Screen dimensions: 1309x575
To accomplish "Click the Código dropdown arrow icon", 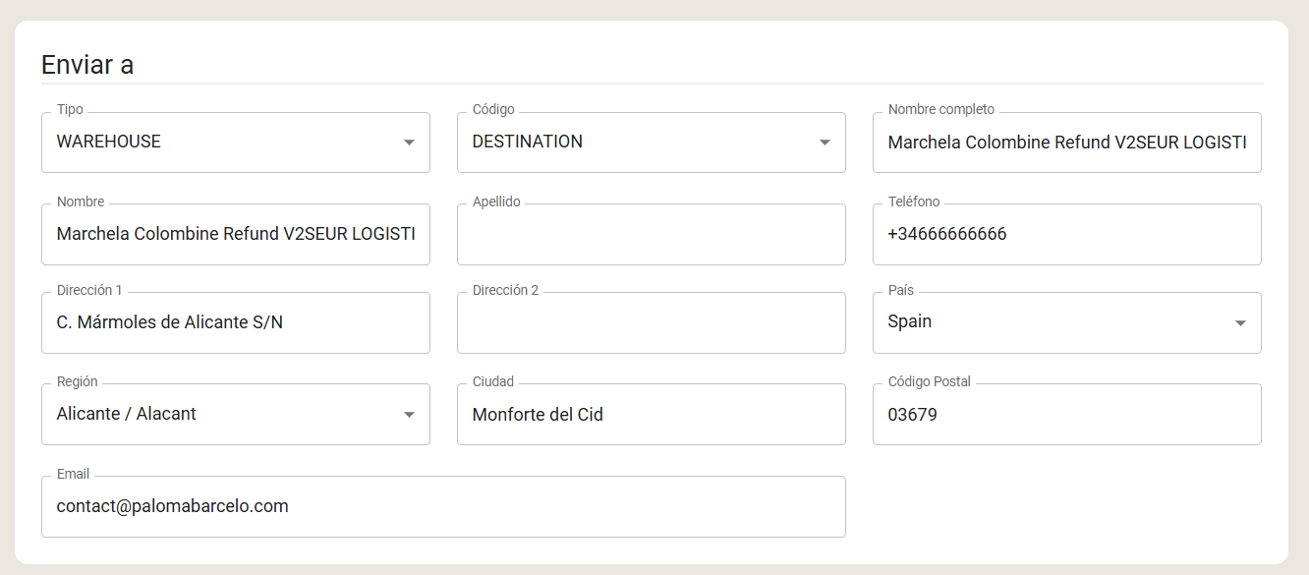I will pos(825,143).
